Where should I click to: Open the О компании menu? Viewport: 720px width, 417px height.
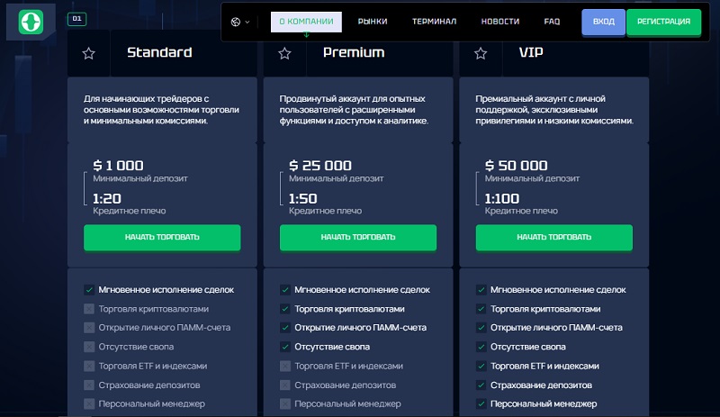click(306, 22)
